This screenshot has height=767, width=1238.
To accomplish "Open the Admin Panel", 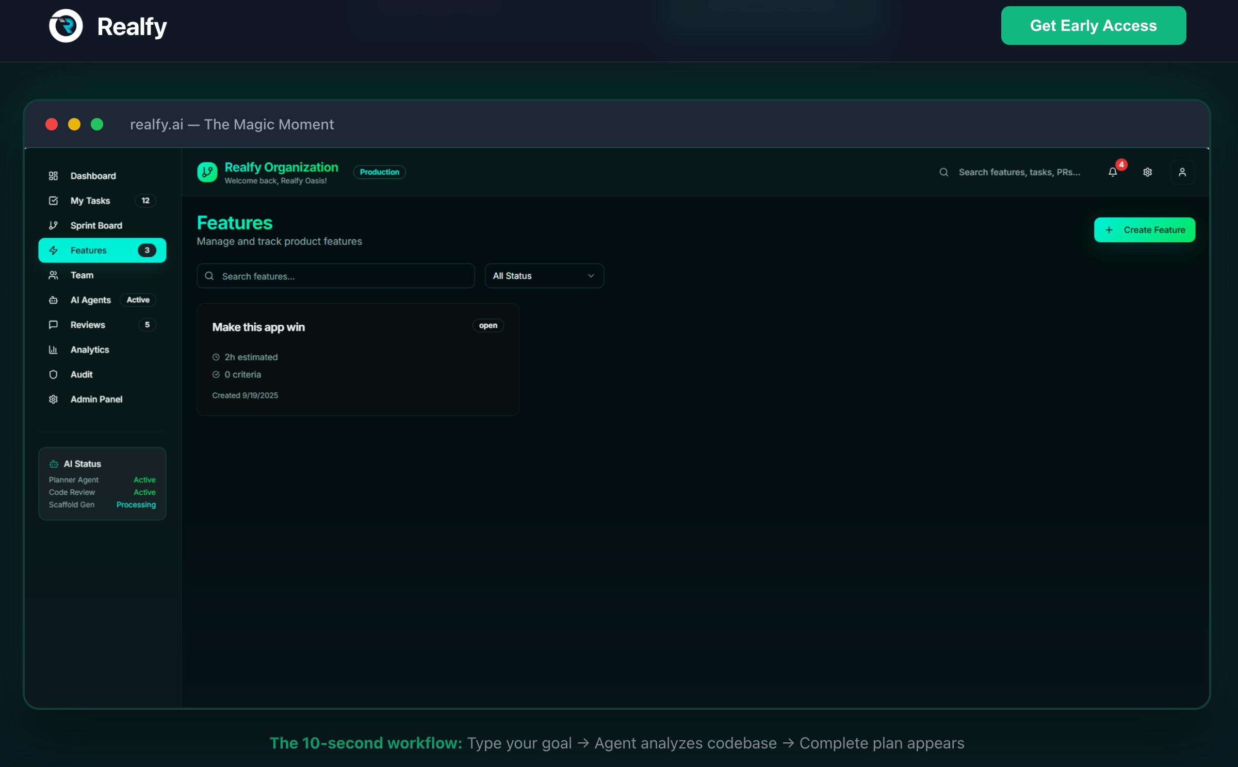I will click(x=96, y=399).
